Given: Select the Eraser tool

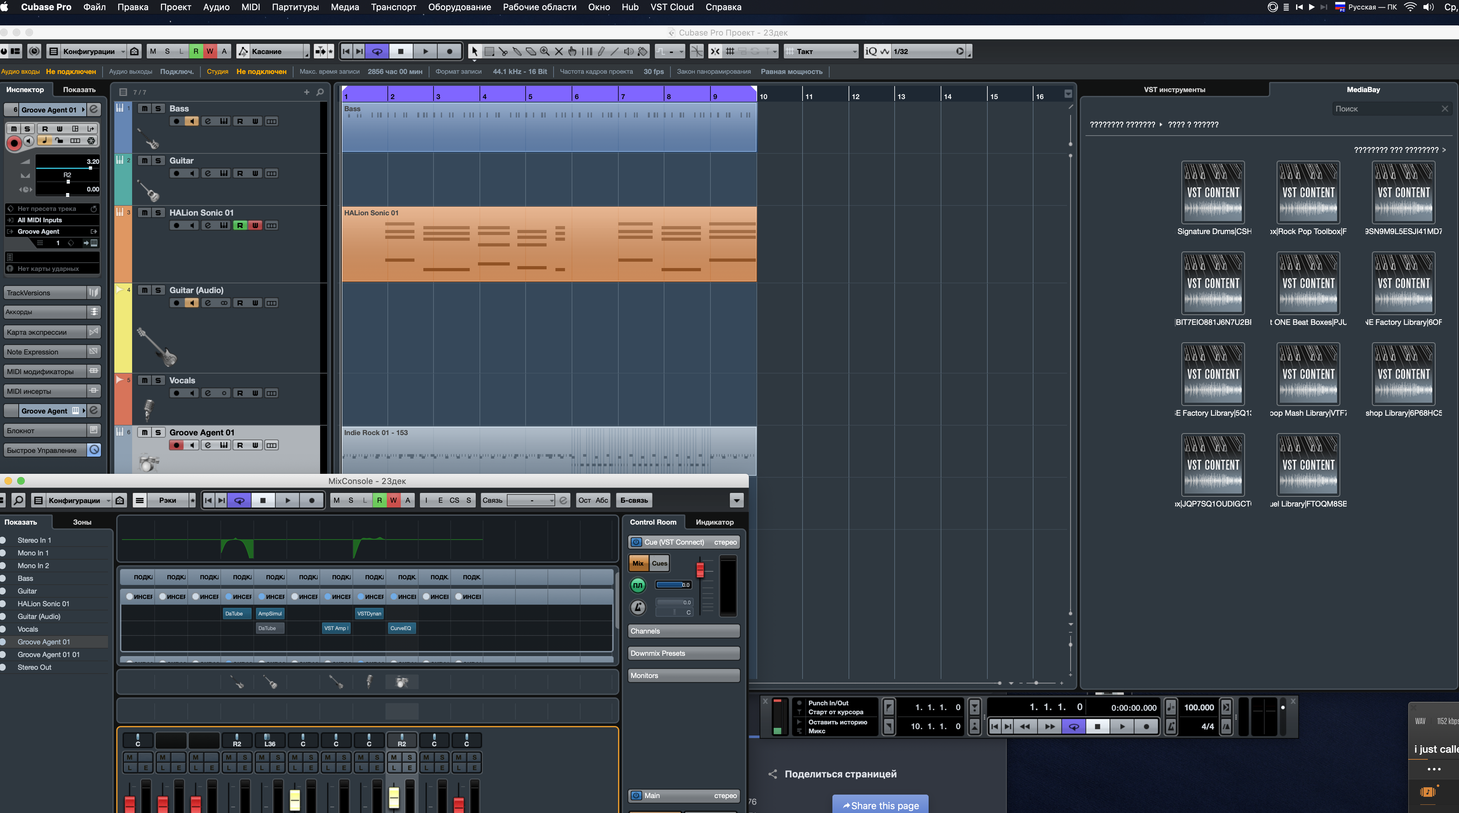Looking at the screenshot, I should 531,51.
